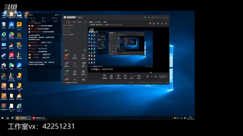Click the padlock icon in the barrage window header
243x136 pixels.
point(56,15)
